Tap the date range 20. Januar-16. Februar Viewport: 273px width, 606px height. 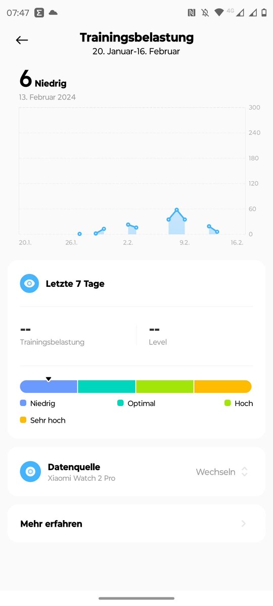point(136,52)
